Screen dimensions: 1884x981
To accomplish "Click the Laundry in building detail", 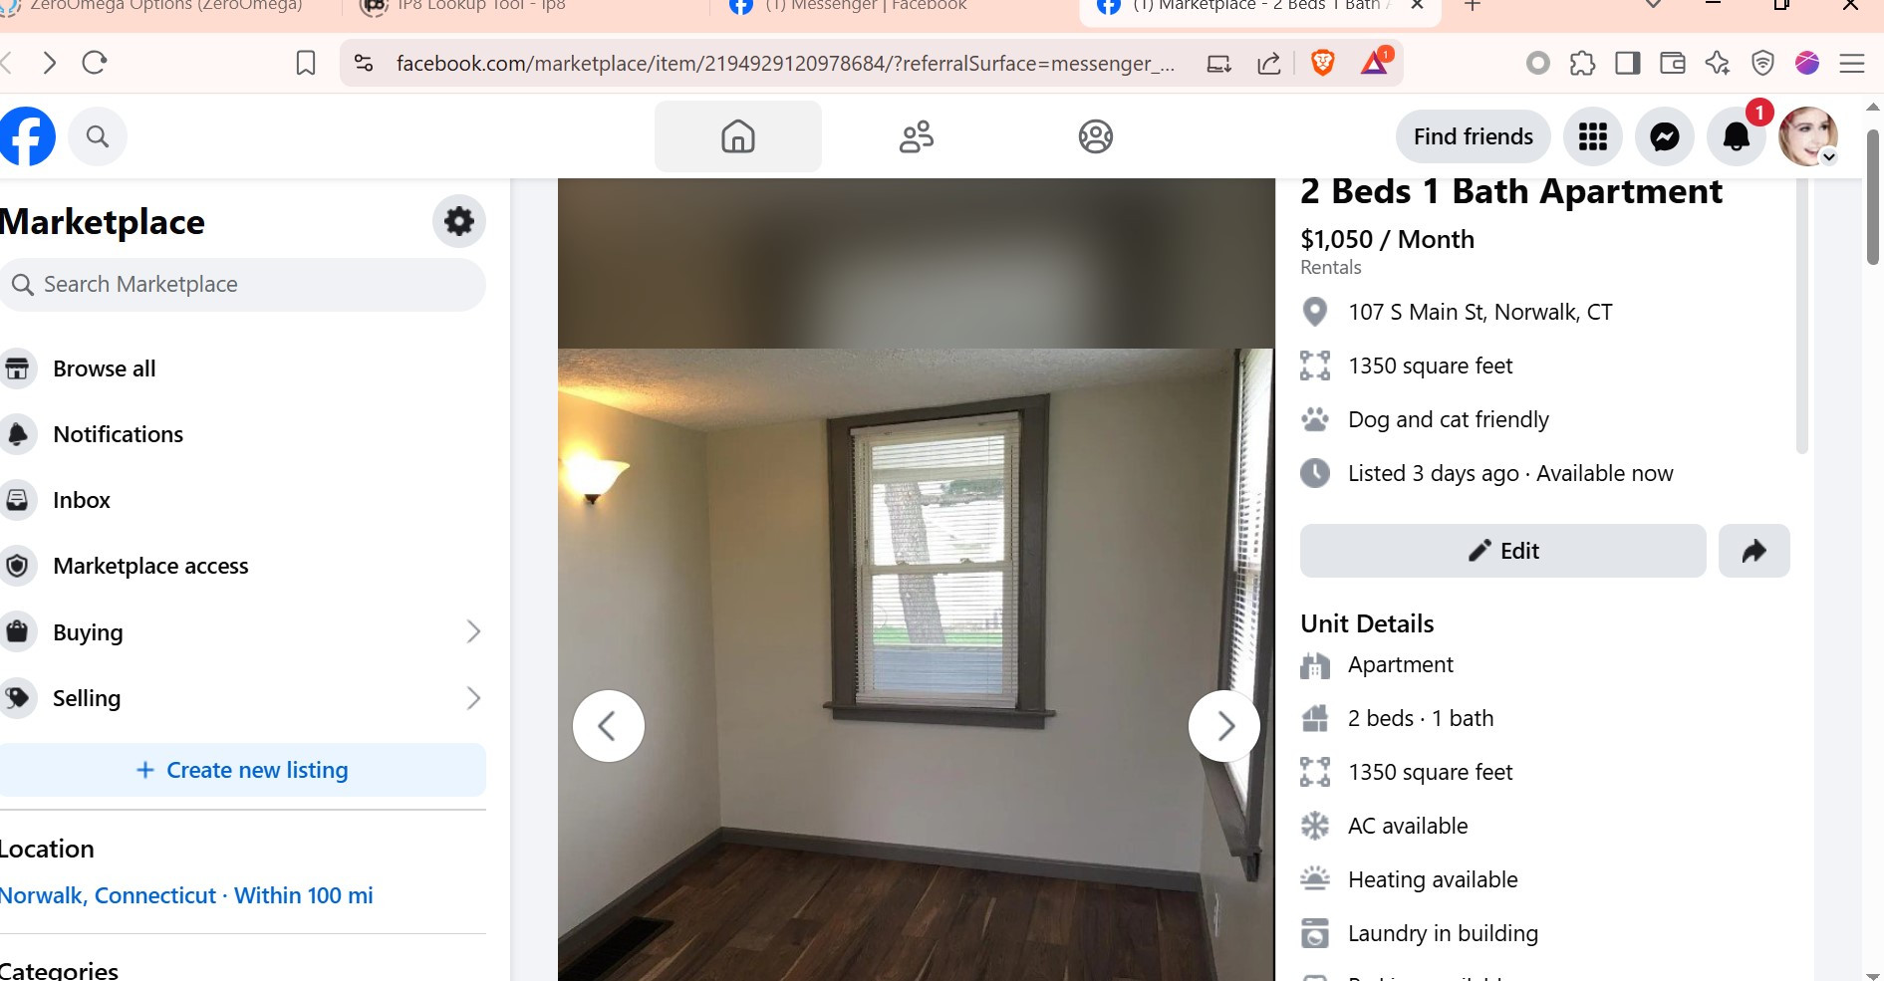I will (1443, 933).
